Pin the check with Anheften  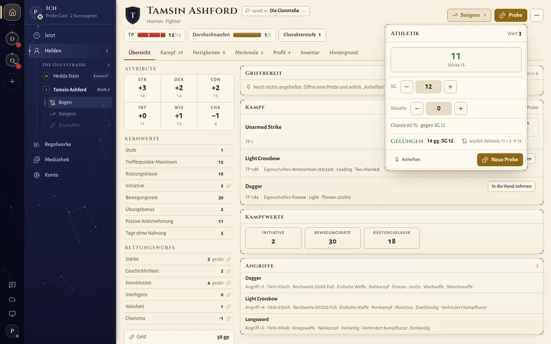point(408,160)
